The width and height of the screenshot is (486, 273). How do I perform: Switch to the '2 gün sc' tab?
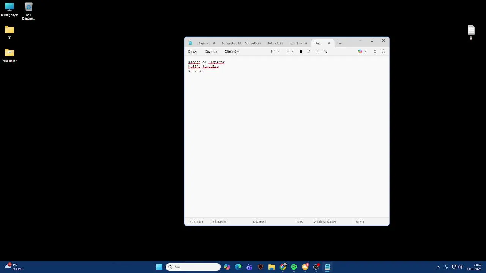tap(204, 44)
